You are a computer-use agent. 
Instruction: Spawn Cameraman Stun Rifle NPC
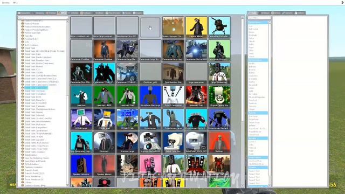[x=81, y=73]
